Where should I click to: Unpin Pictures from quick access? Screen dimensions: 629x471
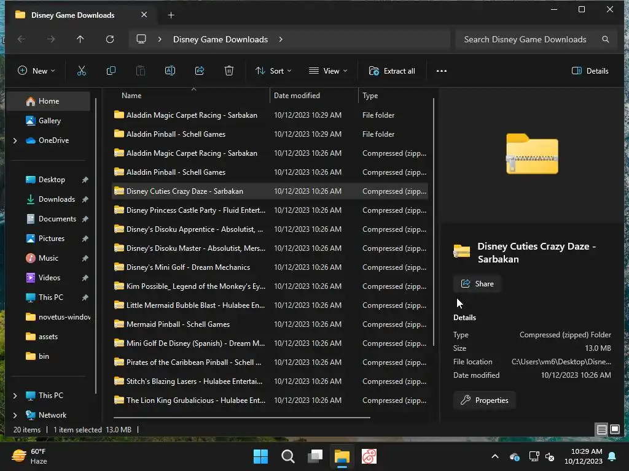85,239
